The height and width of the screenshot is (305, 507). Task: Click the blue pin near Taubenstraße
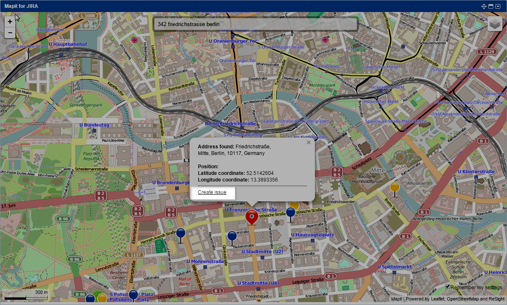[232, 236]
